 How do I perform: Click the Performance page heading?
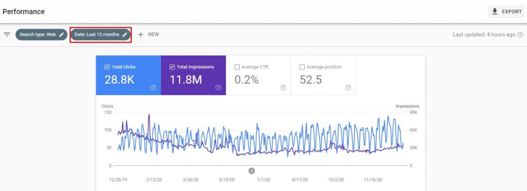pyautogui.click(x=24, y=11)
